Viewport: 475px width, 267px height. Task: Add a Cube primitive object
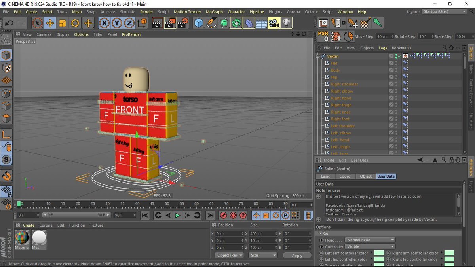pyautogui.click(x=198, y=23)
